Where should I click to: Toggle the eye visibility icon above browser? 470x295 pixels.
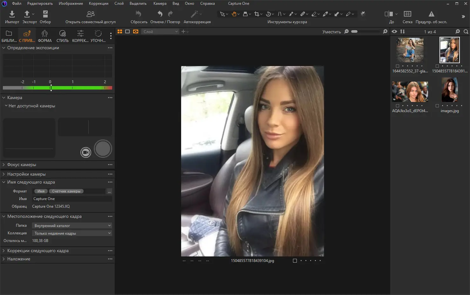pos(394,31)
